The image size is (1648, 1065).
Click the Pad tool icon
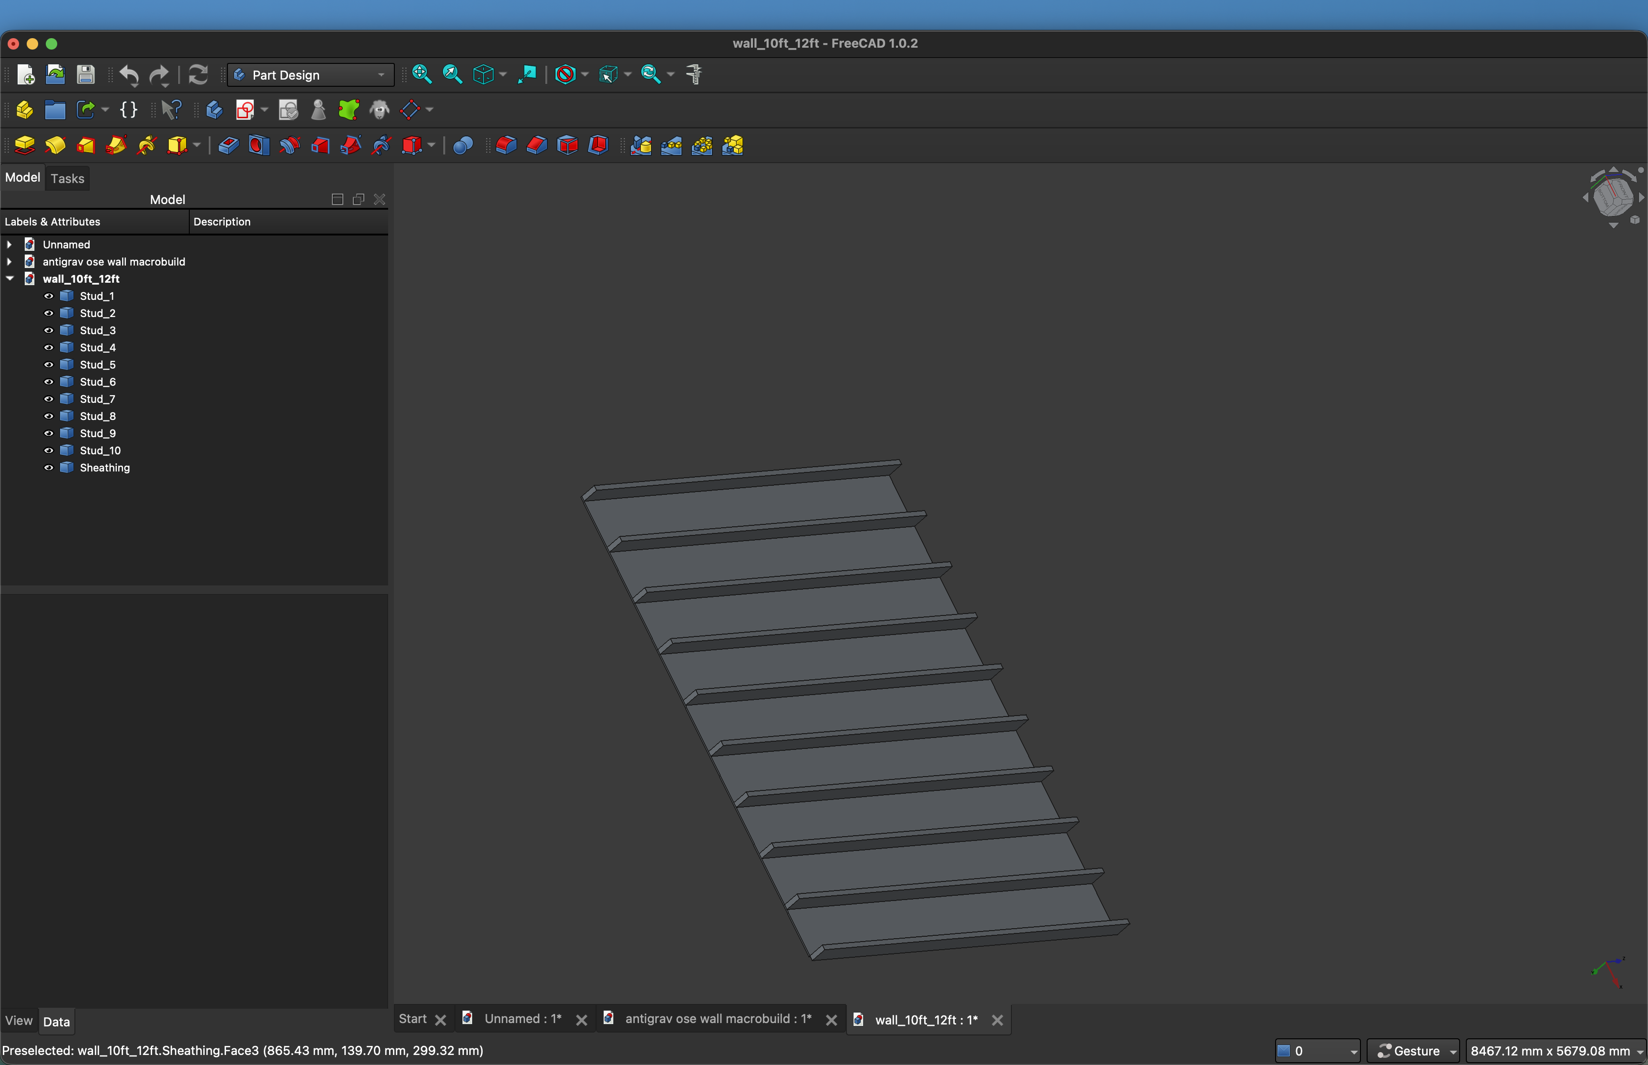[x=25, y=145]
